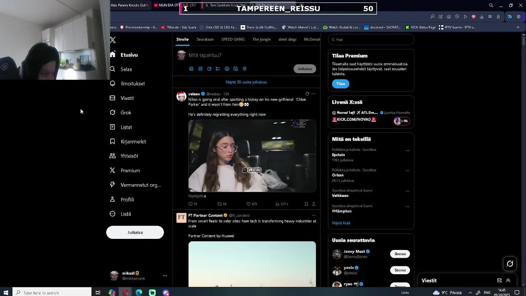View veizau post analytics 227t
Image resolution: width=526 pixels, height=296 pixels.
click(281, 204)
